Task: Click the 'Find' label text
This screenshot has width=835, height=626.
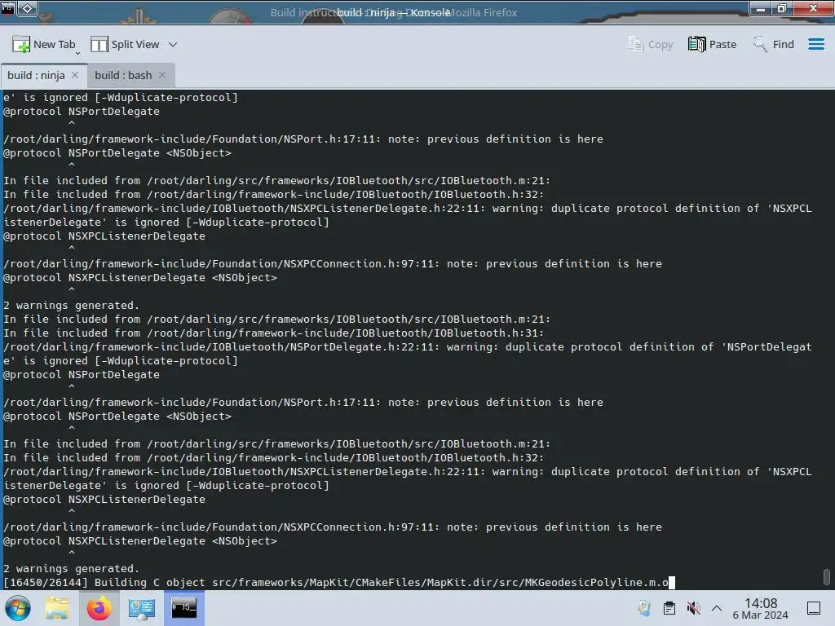Action: click(784, 44)
